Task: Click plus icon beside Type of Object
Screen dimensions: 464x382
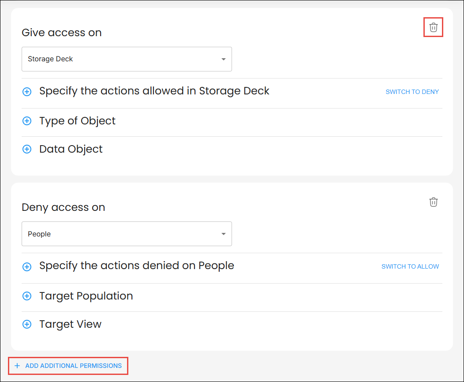Action: point(27,121)
